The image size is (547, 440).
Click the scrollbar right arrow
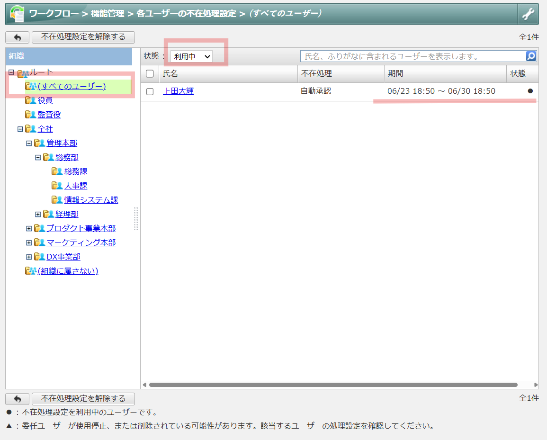point(536,385)
